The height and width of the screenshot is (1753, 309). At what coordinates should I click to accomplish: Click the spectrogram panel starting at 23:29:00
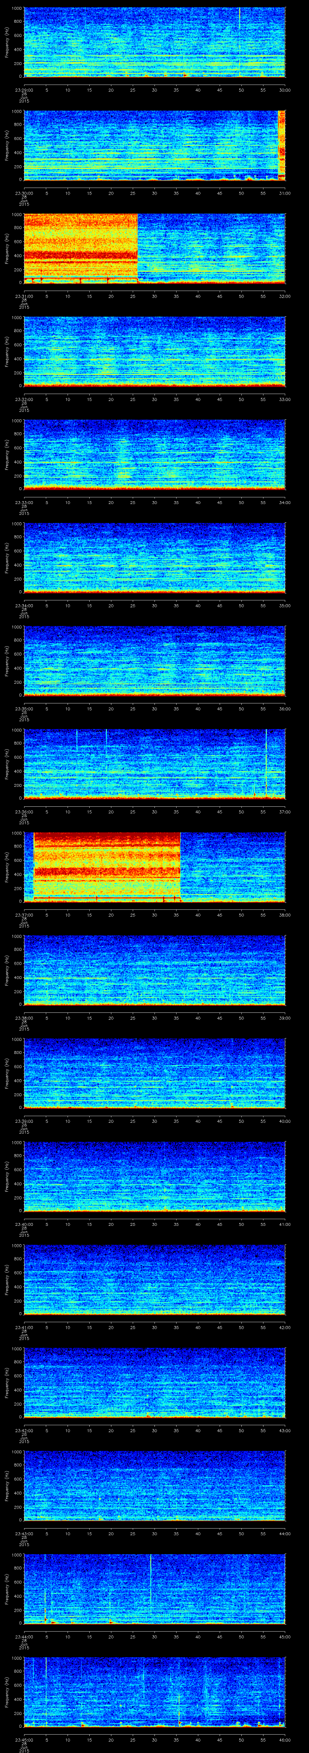pos(155,42)
